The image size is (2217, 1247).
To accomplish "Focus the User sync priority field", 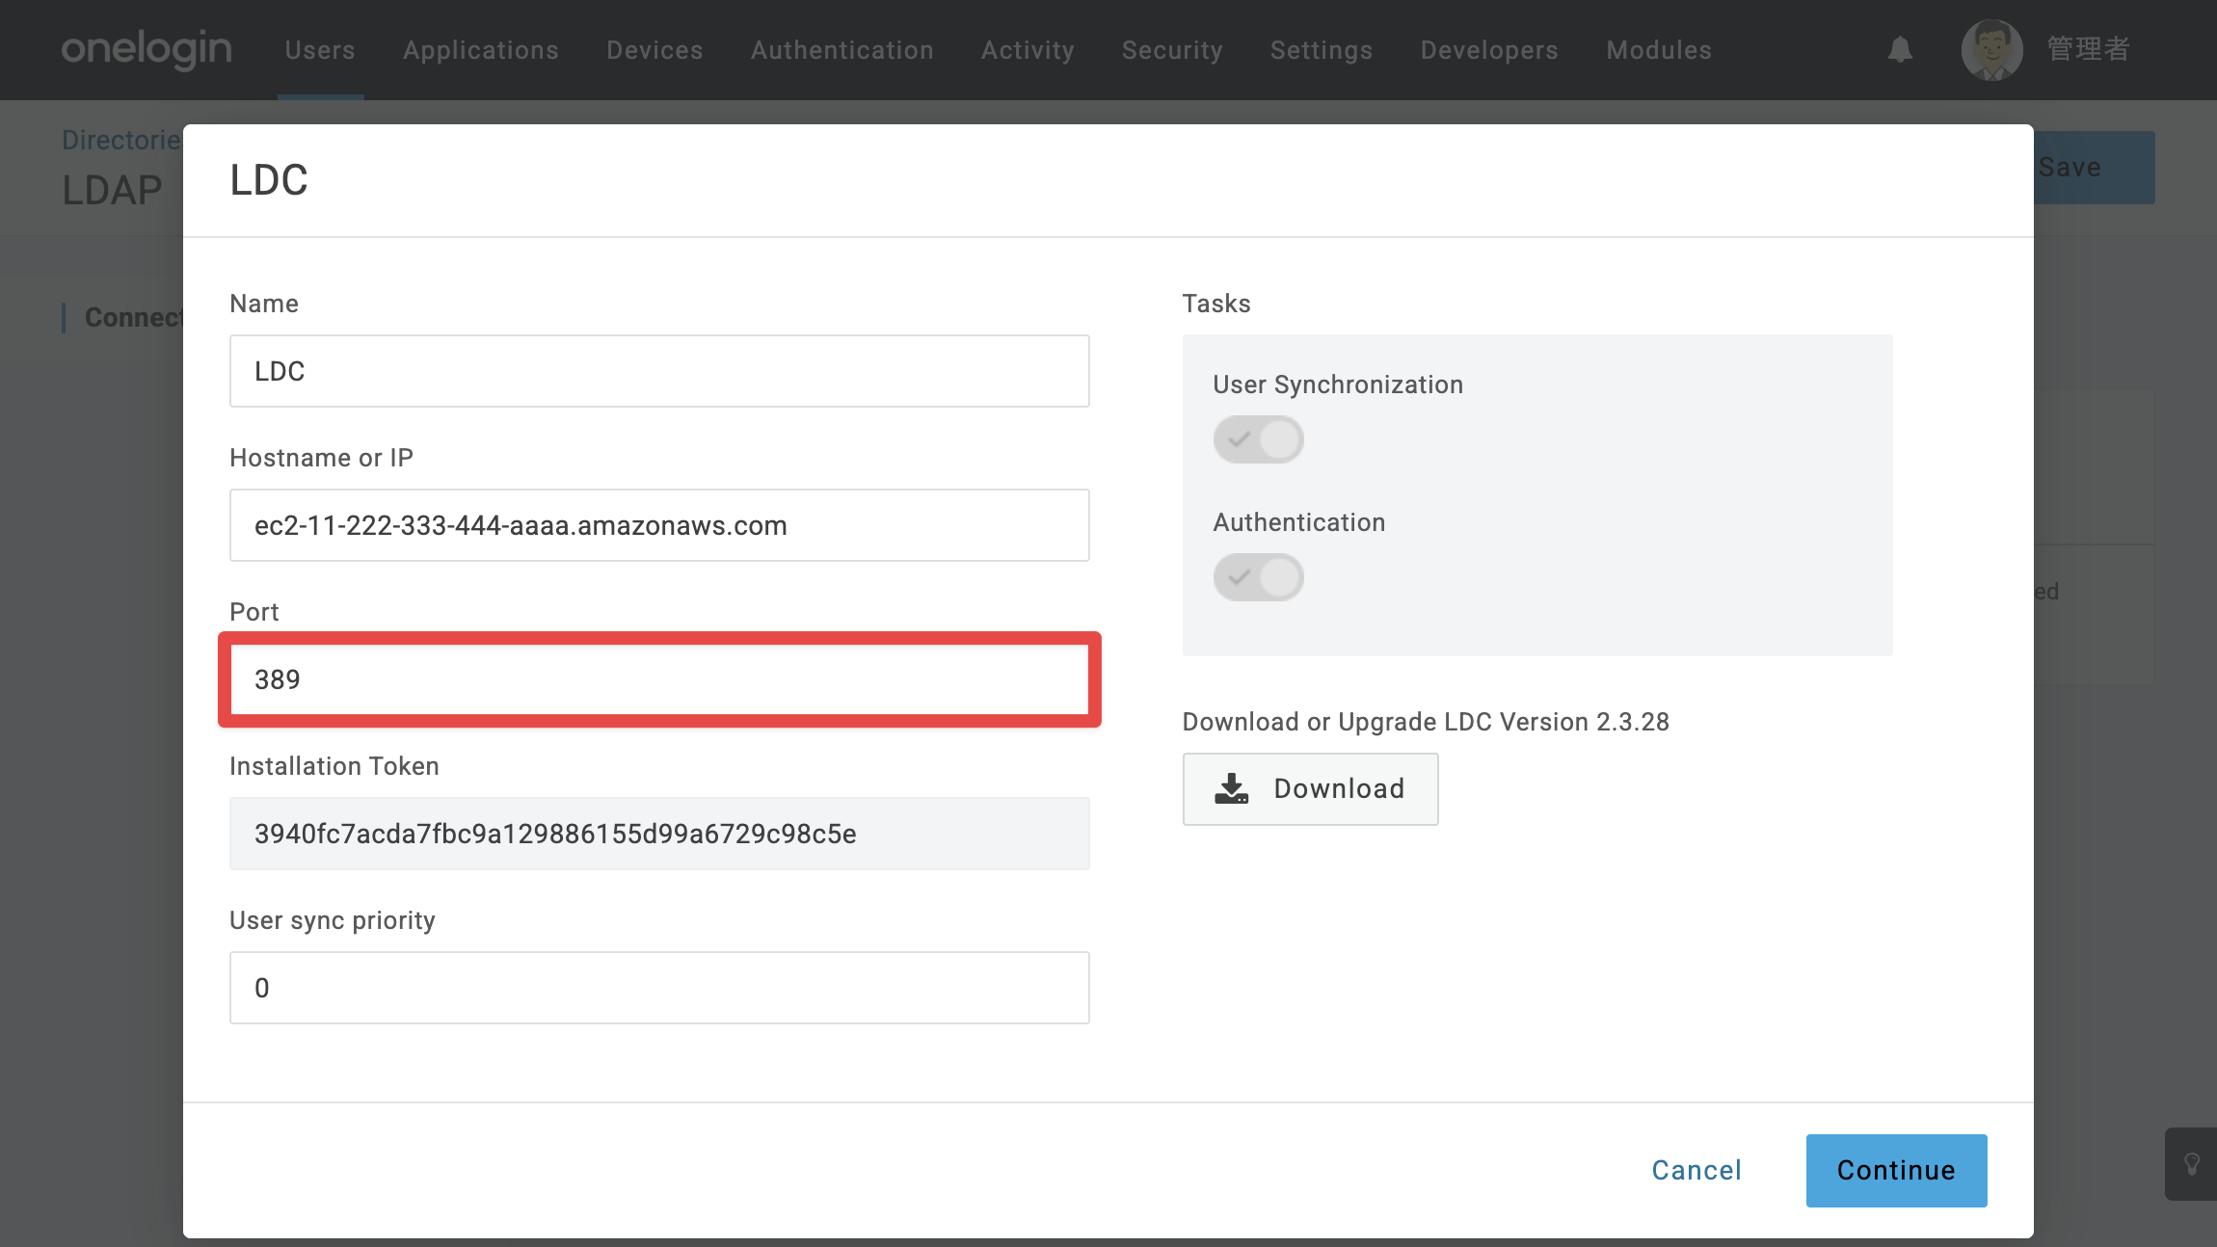I will (659, 988).
